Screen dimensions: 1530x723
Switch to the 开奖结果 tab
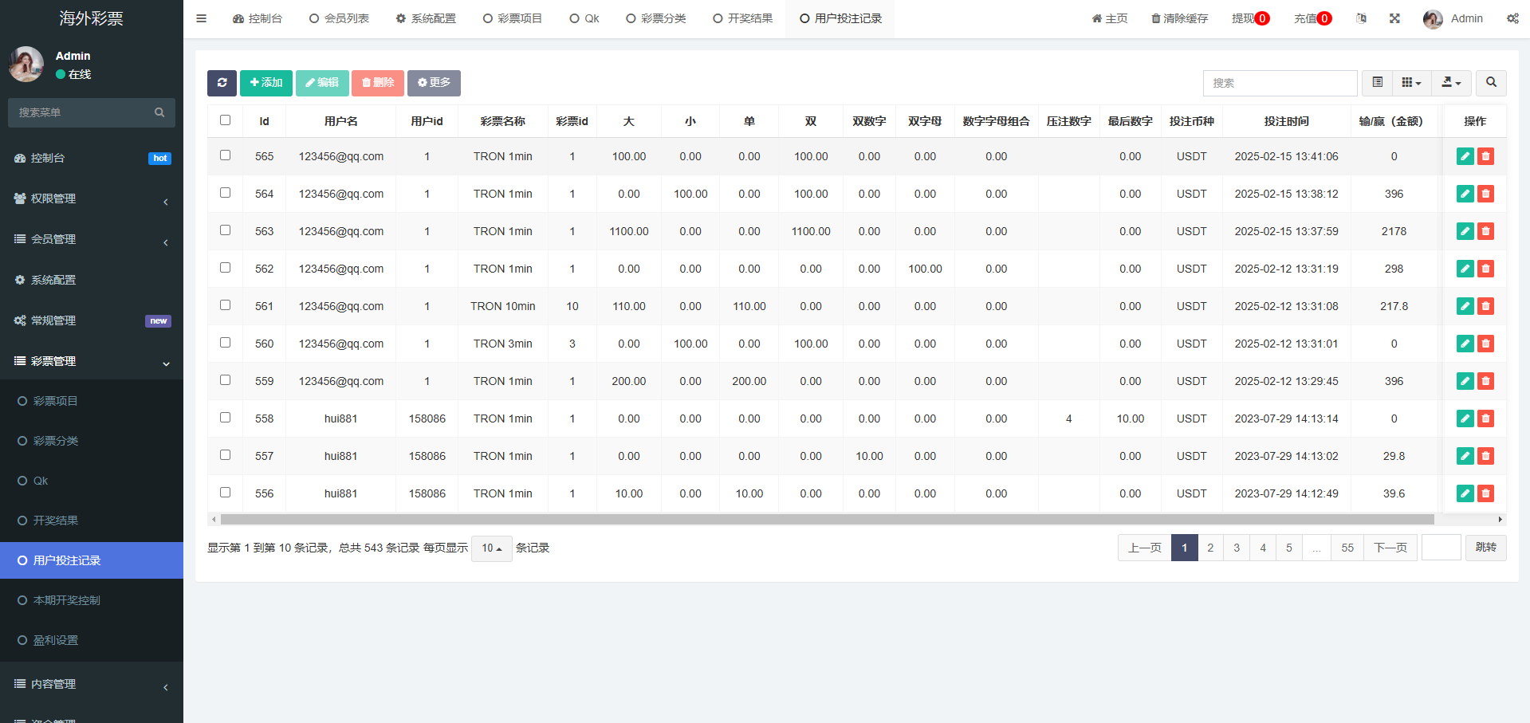742,18
